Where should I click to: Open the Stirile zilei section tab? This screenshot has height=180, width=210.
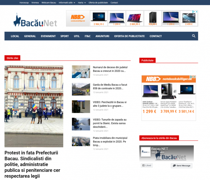(x=12, y=58)
